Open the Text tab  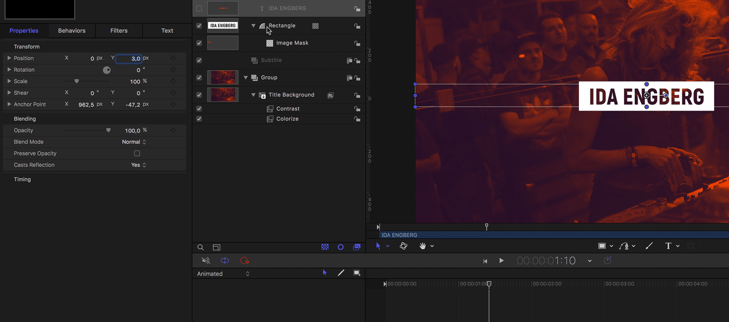pos(167,30)
